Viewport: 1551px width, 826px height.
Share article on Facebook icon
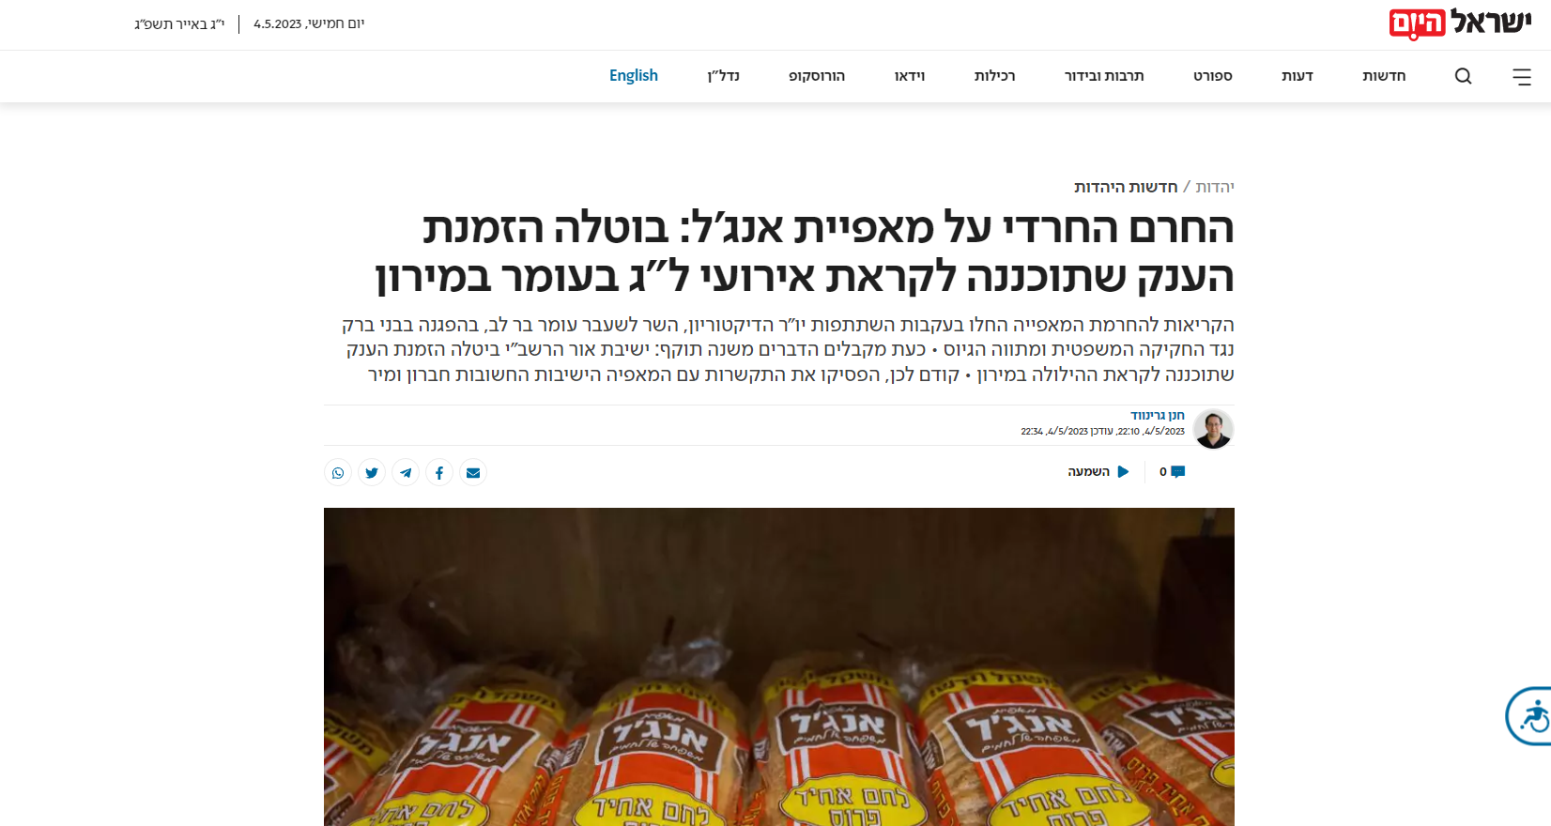point(439,472)
